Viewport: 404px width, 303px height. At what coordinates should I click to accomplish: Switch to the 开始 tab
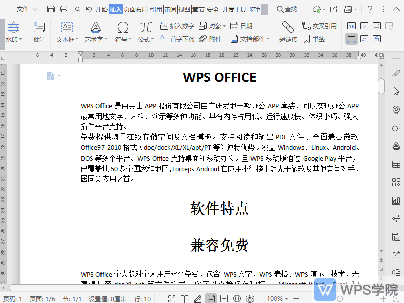pyautogui.click(x=102, y=9)
